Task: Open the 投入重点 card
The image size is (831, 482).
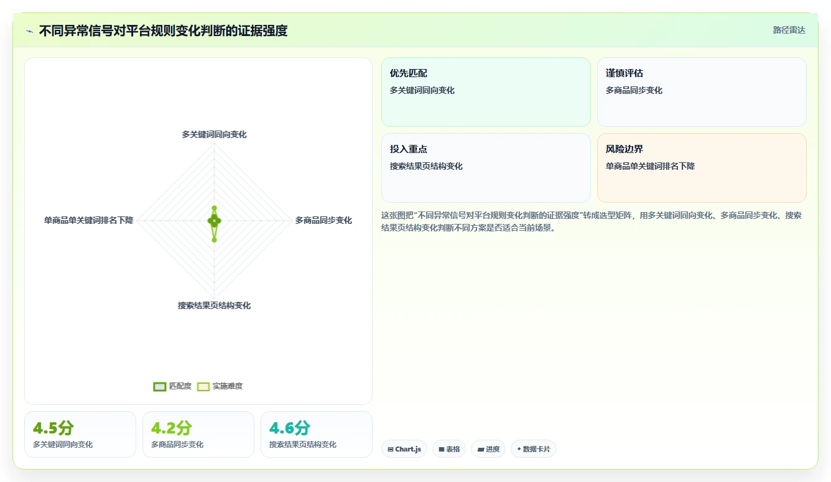Action: point(486,168)
